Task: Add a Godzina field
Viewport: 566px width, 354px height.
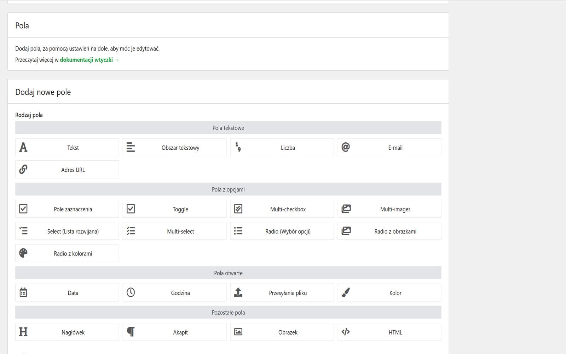Action: point(174,292)
